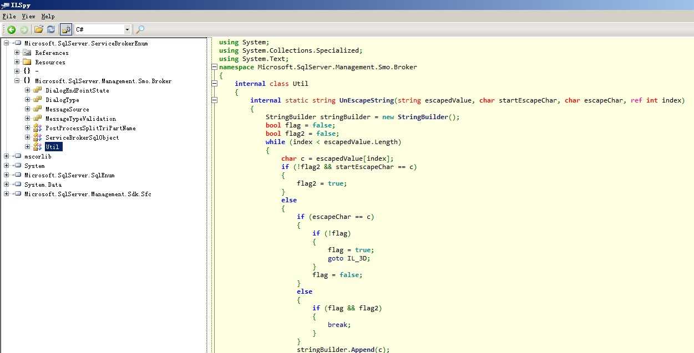The width and height of the screenshot is (694, 353).
Task: Select the ServiceBrokerSqlObject tree item
Action: [x=82, y=137]
